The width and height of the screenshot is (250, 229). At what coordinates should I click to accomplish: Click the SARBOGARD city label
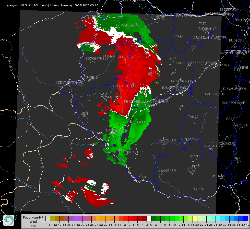tap(215, 94)
